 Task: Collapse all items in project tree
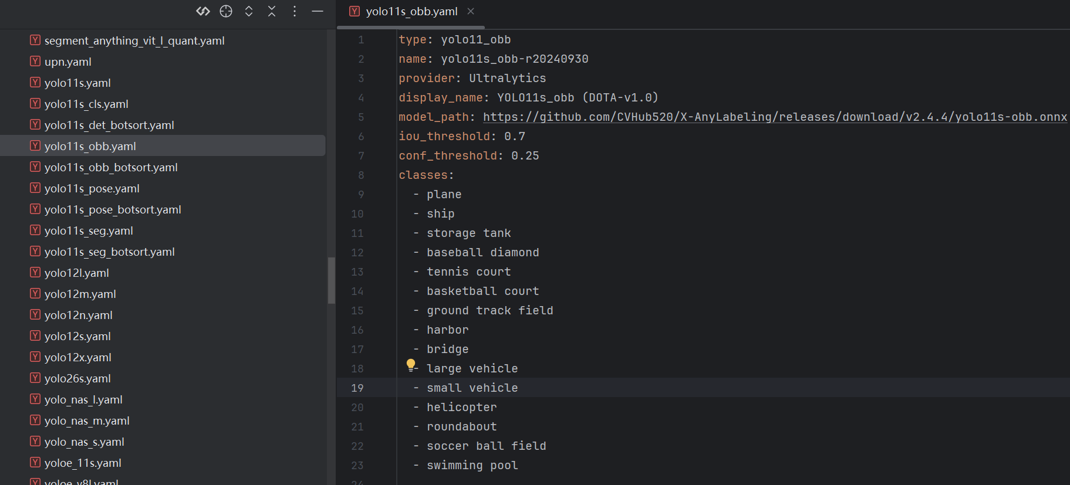272,11
